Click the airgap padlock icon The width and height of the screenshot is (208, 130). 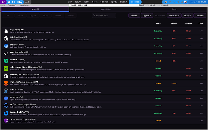pos(6,31)
